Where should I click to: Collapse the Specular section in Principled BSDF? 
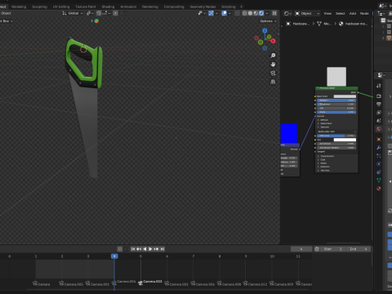323,127
